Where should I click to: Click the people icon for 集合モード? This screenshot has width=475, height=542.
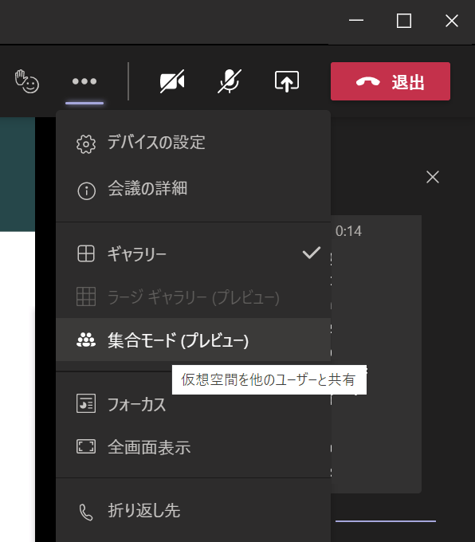[86, 340]
